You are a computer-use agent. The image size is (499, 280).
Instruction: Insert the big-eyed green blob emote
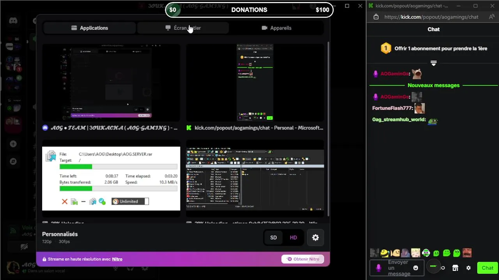(x=457, y=253)
